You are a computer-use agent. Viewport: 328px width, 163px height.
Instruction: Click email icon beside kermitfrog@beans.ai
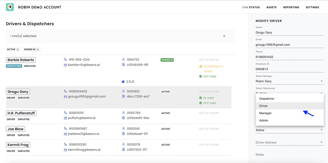[x=66, y=150]
